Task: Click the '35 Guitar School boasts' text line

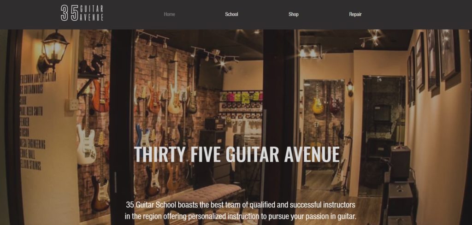Action: coord(241,205)
